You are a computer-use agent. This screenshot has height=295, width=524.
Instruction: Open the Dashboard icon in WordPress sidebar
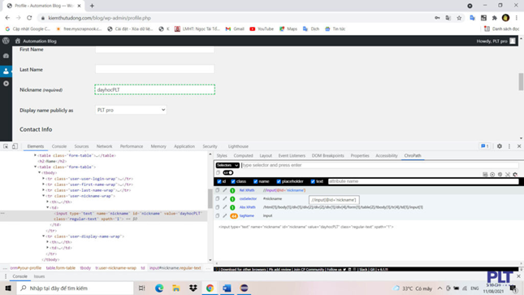[x=6, y=56]
